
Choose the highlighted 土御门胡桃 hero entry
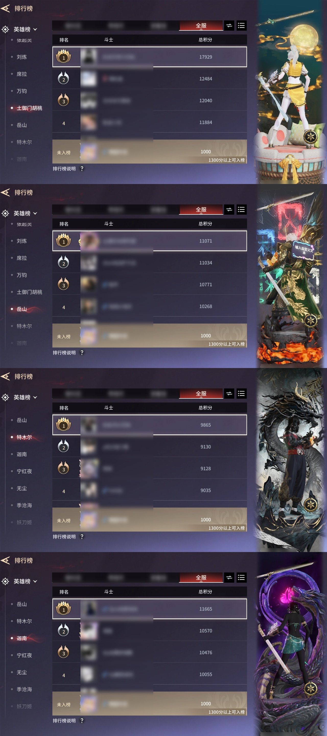29,108
